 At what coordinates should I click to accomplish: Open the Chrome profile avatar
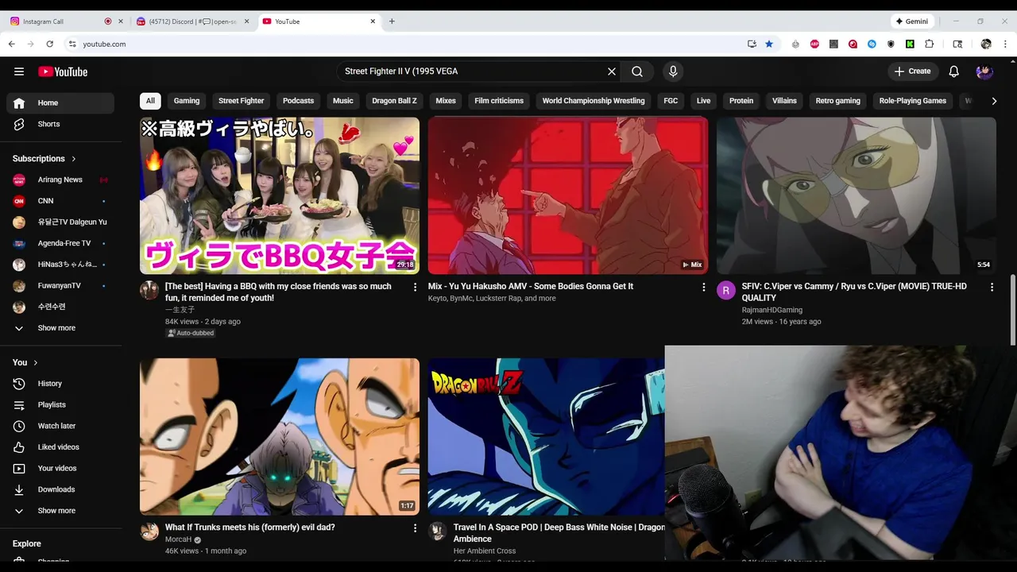pyautogui.click(x=986, y=44)
